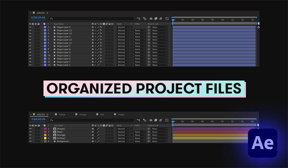Click the parent pick whip on [Purple] layer
The image size is (288, 168).
[148, 129]
